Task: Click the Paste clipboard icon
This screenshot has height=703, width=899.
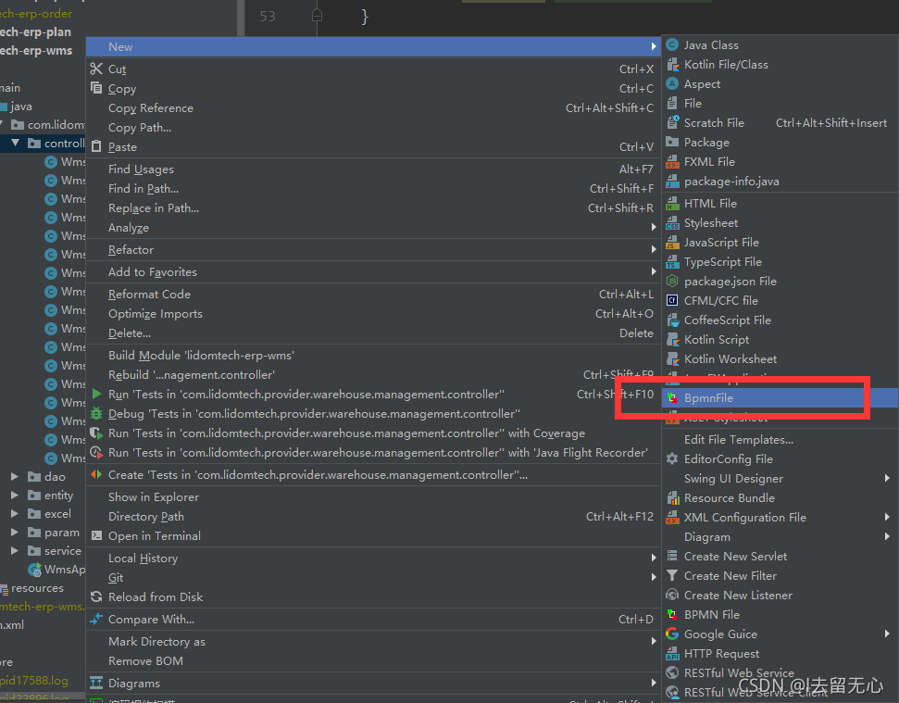Action: [x=96, y=146]
